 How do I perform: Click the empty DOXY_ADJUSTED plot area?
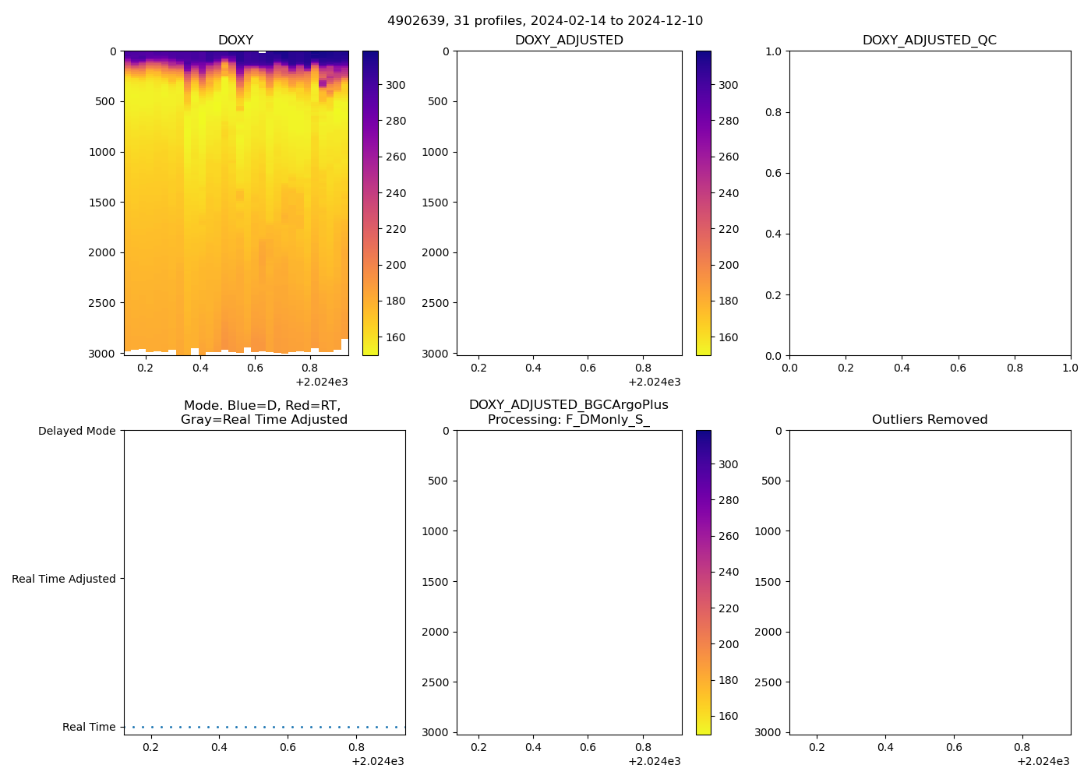tap(569, 203)
